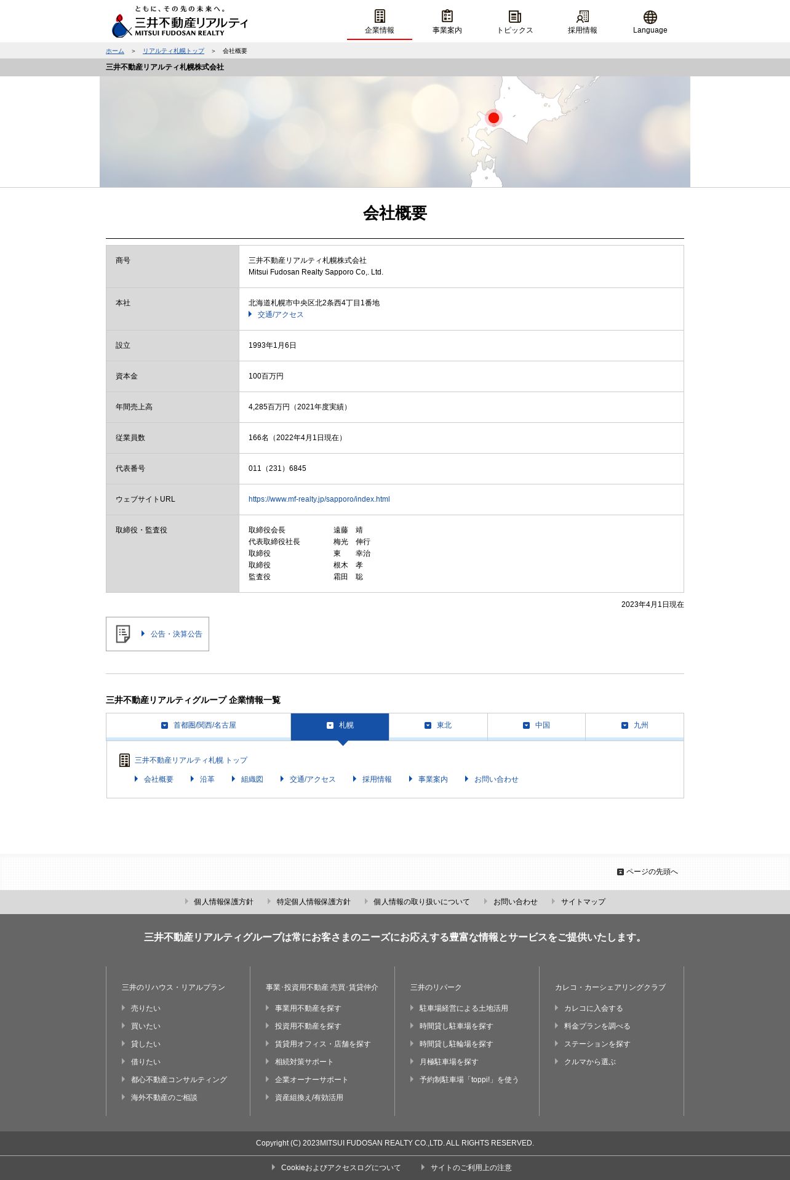This screenshot has height=1180, width=790.
Task: Click the arrow icon before ページの先頭へ
Action: pos(620,872)
